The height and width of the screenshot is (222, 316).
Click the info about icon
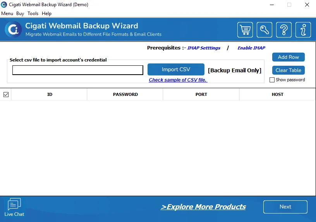[303, 30]
